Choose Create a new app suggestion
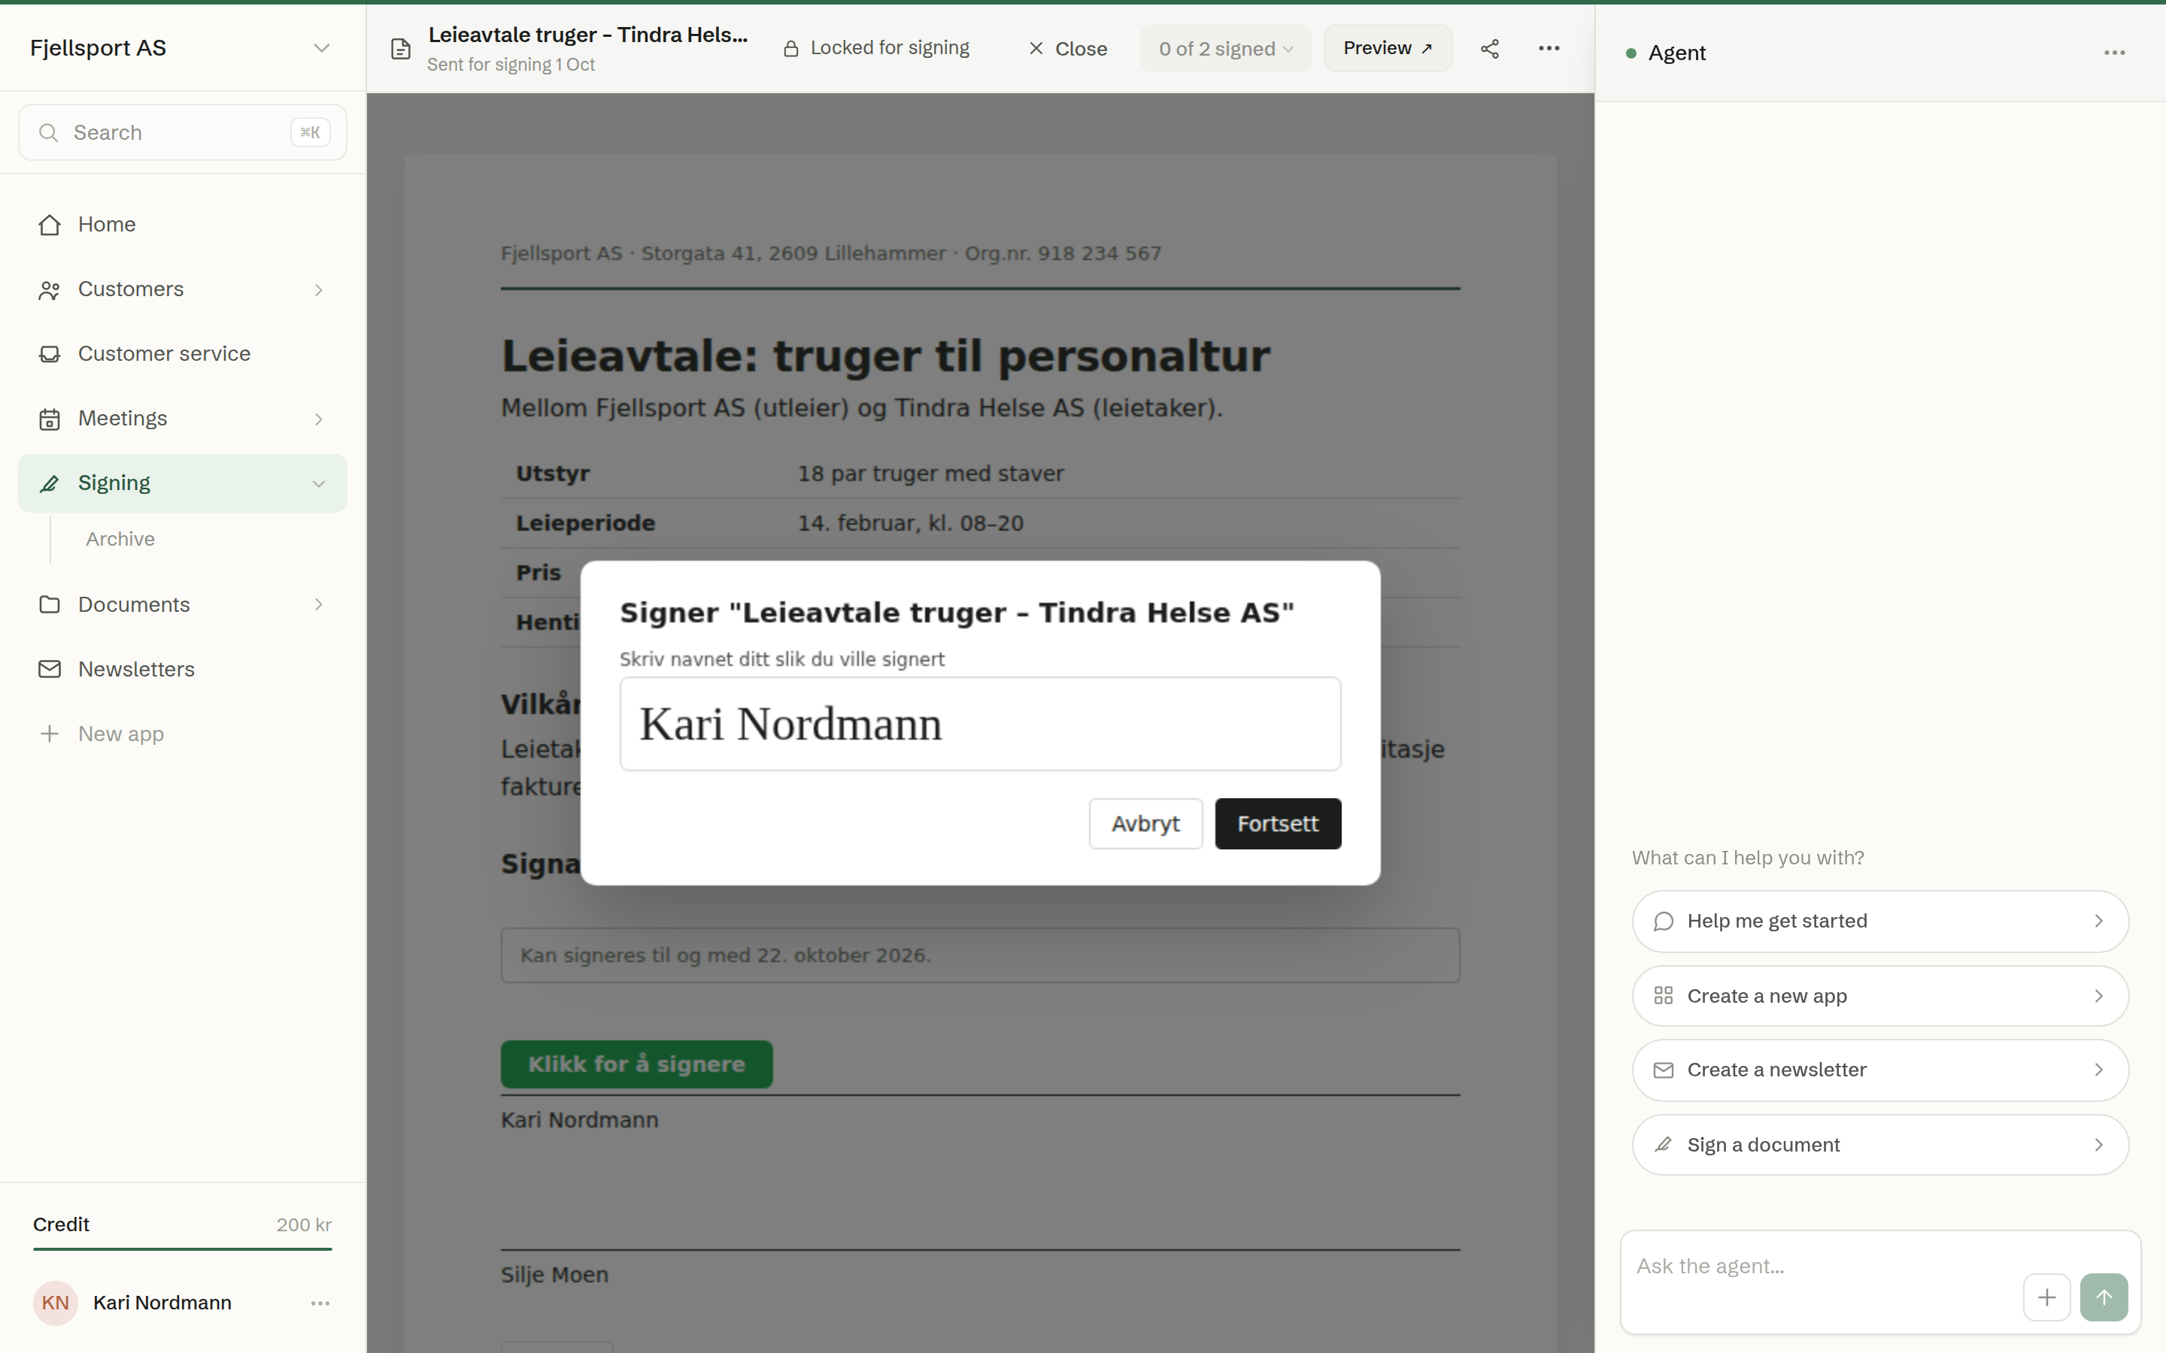The height and width of the screenshot is (1353, 2166). click(x=1879, y=996)
